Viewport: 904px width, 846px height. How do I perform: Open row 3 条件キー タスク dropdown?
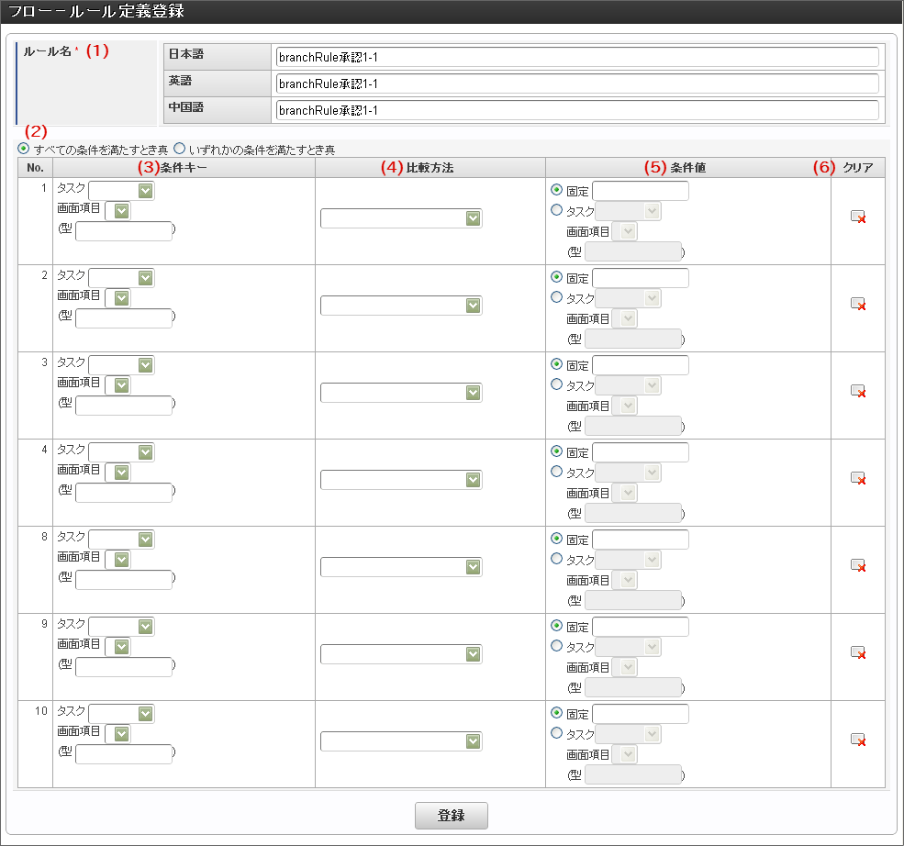pos(121,365)
